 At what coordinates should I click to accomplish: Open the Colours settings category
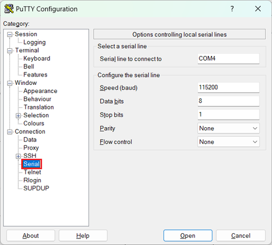click(34, 123)
